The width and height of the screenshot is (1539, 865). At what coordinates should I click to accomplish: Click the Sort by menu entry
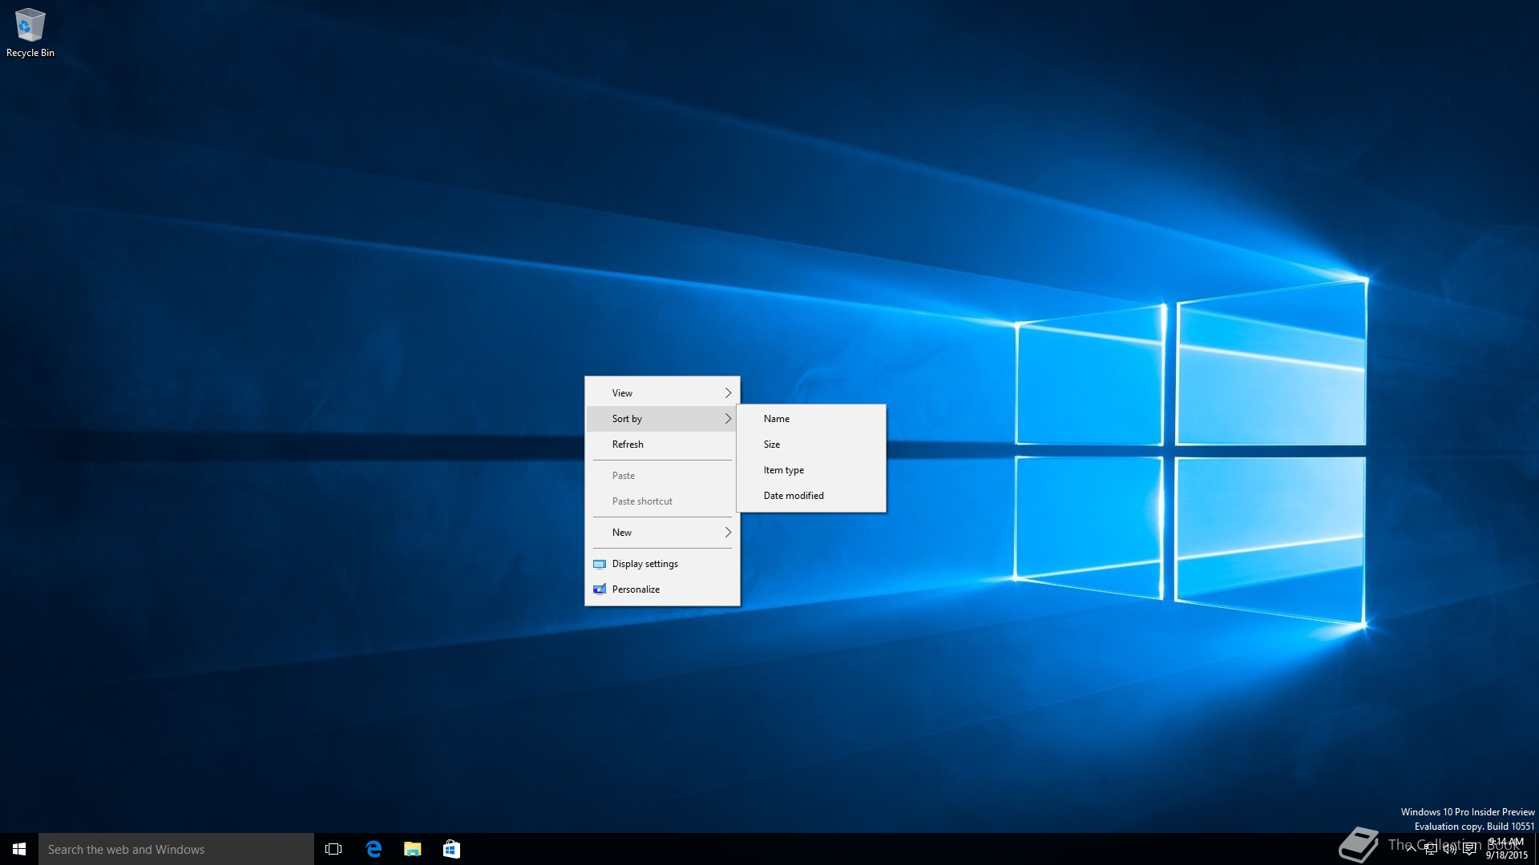(662, 419)
